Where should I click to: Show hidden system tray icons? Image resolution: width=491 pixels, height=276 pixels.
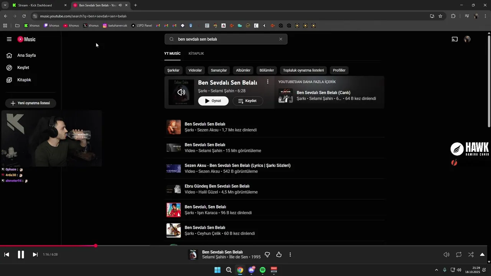click(x=436, y=270)
